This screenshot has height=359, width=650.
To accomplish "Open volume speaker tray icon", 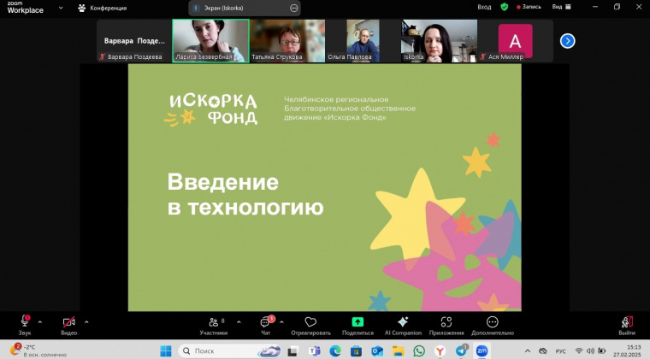I will 590,350.
